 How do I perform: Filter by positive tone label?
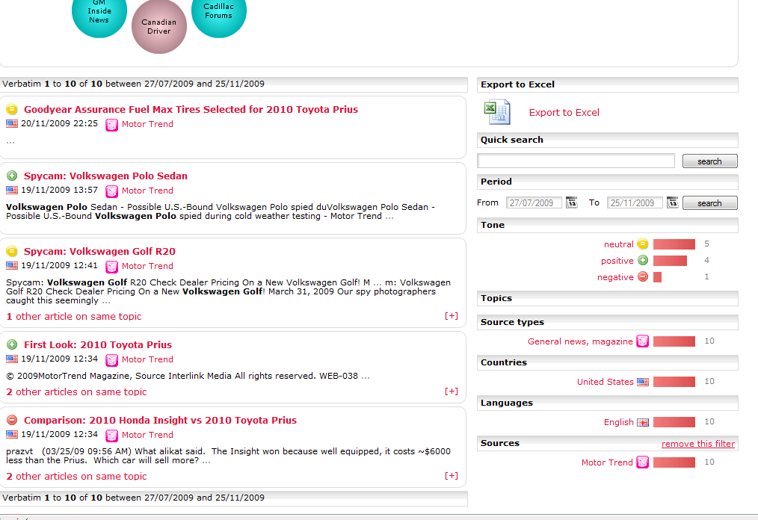617,261
